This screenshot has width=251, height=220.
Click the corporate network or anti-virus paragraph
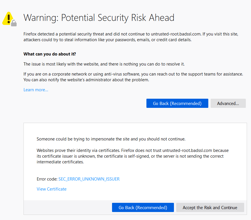133,77
